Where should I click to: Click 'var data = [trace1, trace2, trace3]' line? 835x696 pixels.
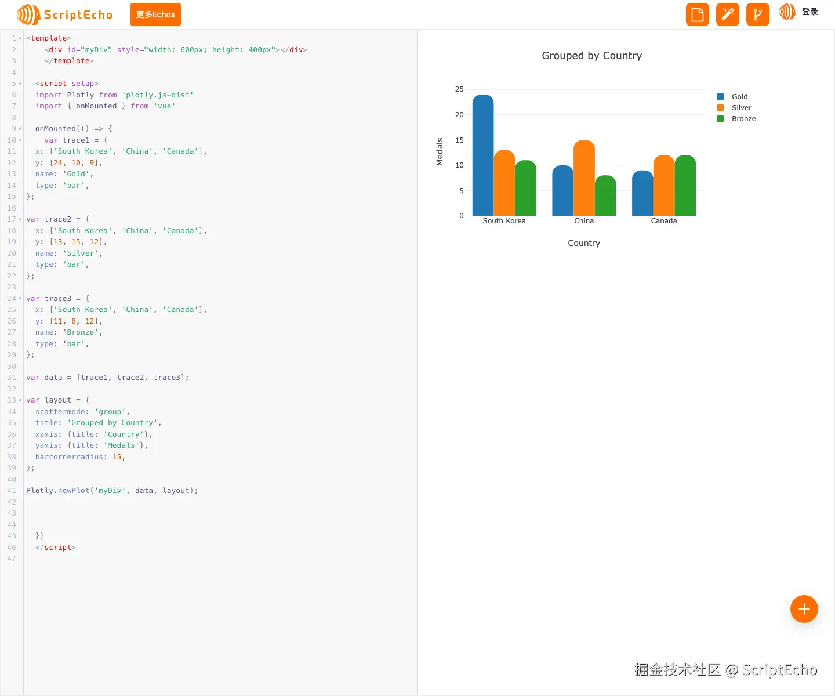[x=107, y=378]
